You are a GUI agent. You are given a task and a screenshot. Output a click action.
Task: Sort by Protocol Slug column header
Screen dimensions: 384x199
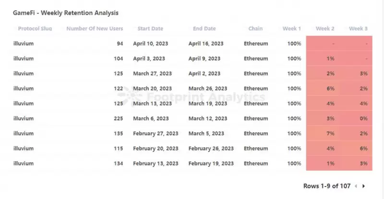tap(35, 29)
